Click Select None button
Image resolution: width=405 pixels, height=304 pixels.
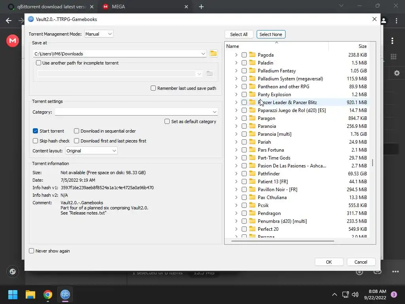coord(271,34)
